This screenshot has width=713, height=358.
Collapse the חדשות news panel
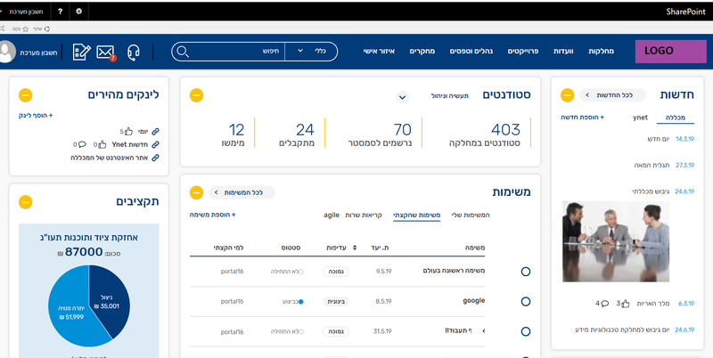click(564, 94)
